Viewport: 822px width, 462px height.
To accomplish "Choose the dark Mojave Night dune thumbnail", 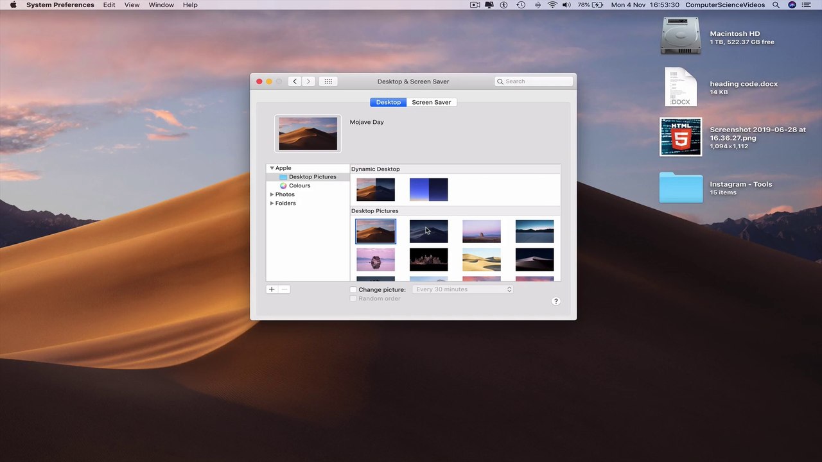I will point(428,232).
